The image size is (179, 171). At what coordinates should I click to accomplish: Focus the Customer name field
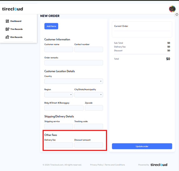tap(58, 49)
